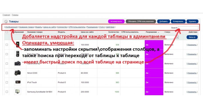This screenshot has height=108, width=203.
Task: Sort by Статус column header
Action: tap(167, 32)
